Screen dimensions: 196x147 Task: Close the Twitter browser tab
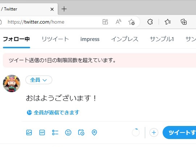[x=52, y=9]
